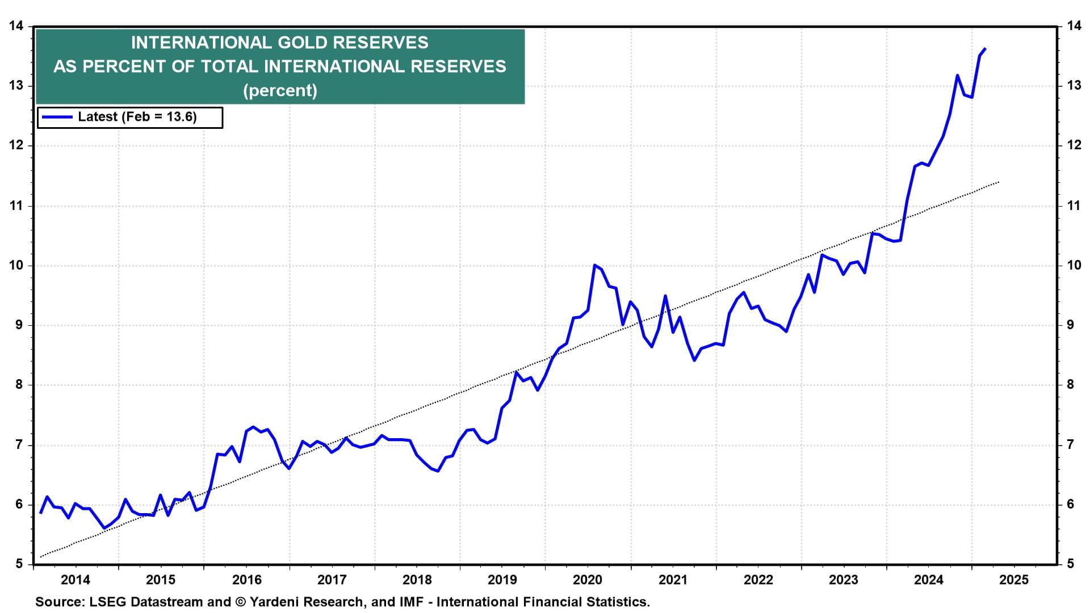
Task: Click the right axis value 7
Action: [1071, 445]
